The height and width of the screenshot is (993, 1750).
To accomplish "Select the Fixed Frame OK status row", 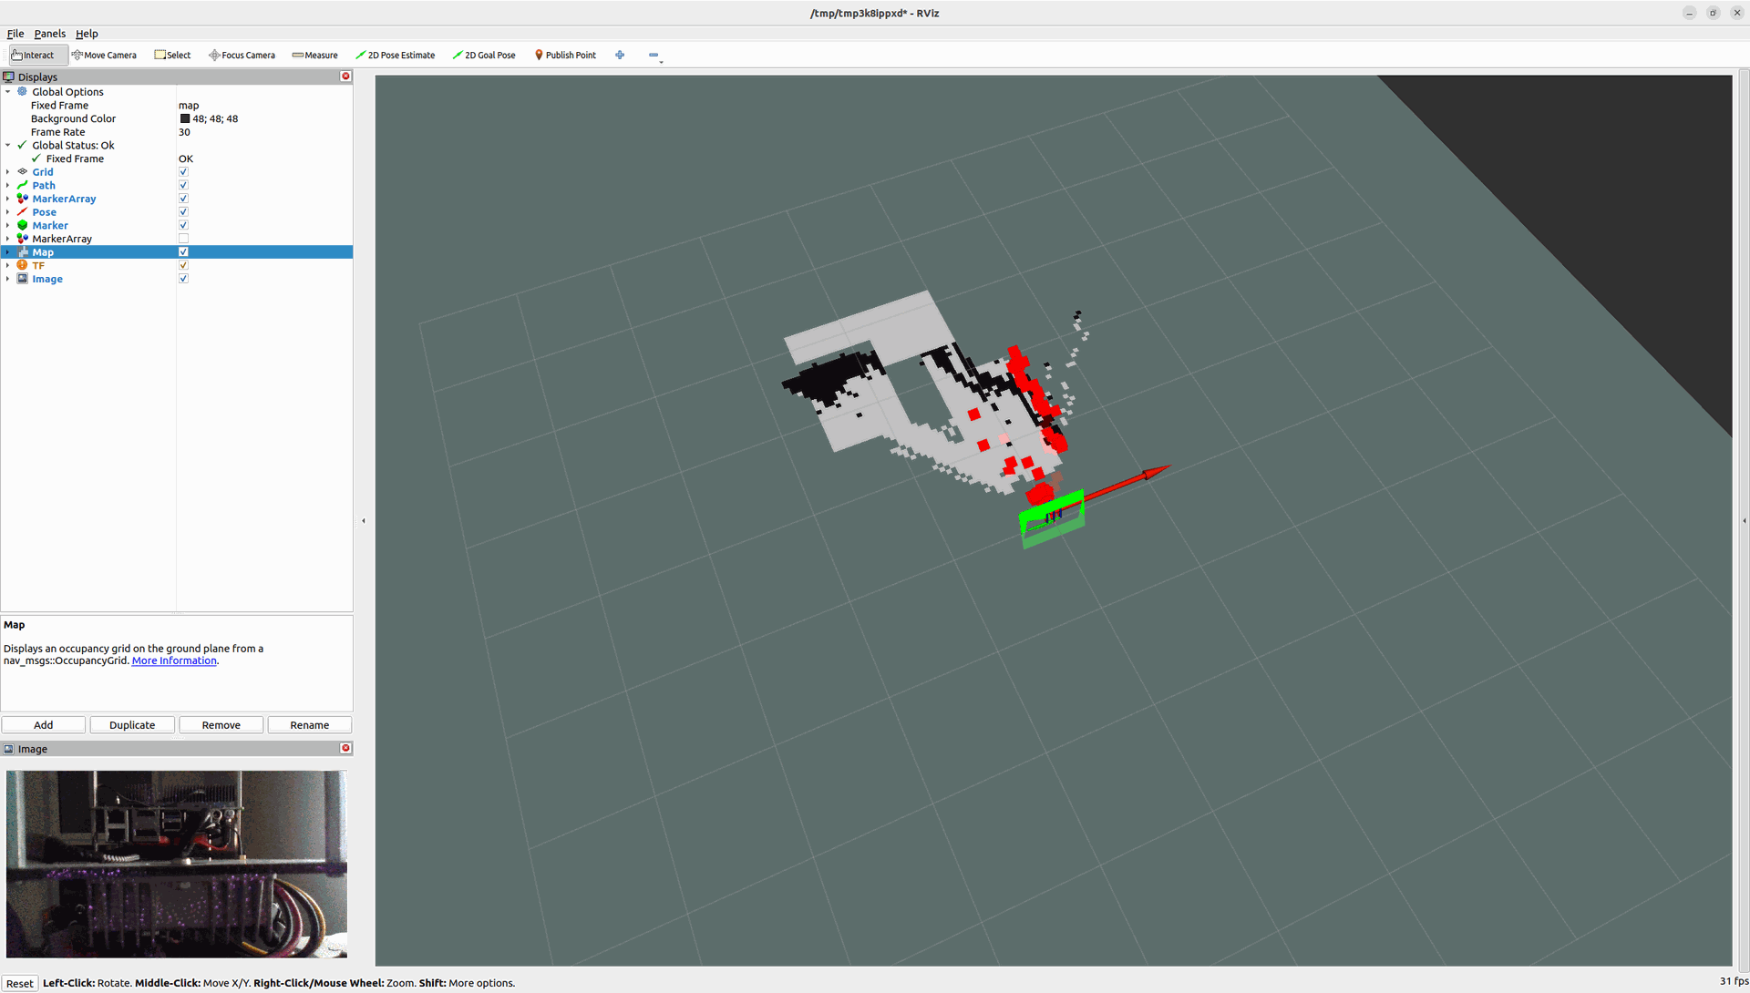I will (x=177, y=159).
